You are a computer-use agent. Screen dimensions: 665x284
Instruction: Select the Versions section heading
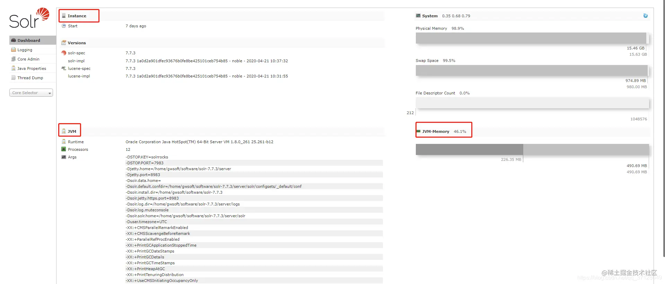point(77,43)
